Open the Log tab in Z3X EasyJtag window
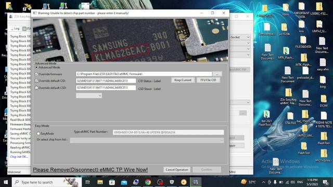Viewport: 333px width, 187px height. (15, 29)
